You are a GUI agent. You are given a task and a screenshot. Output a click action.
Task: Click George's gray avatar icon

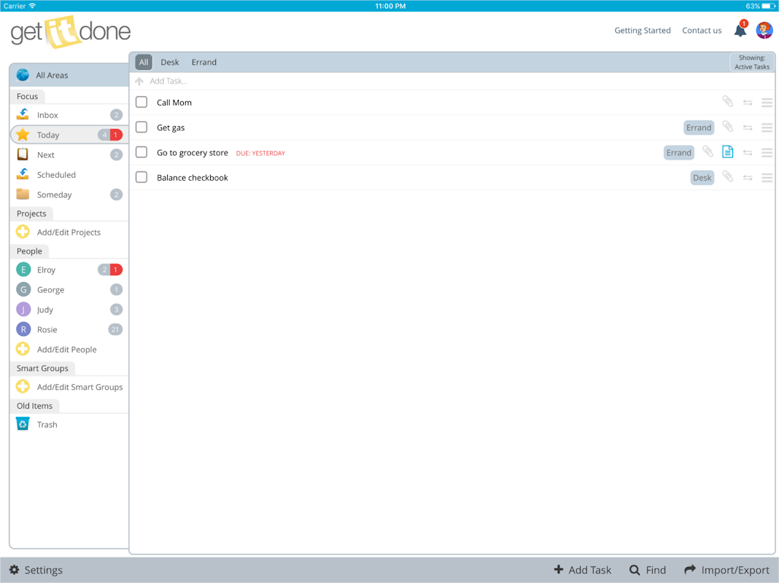tap(23, 289)
